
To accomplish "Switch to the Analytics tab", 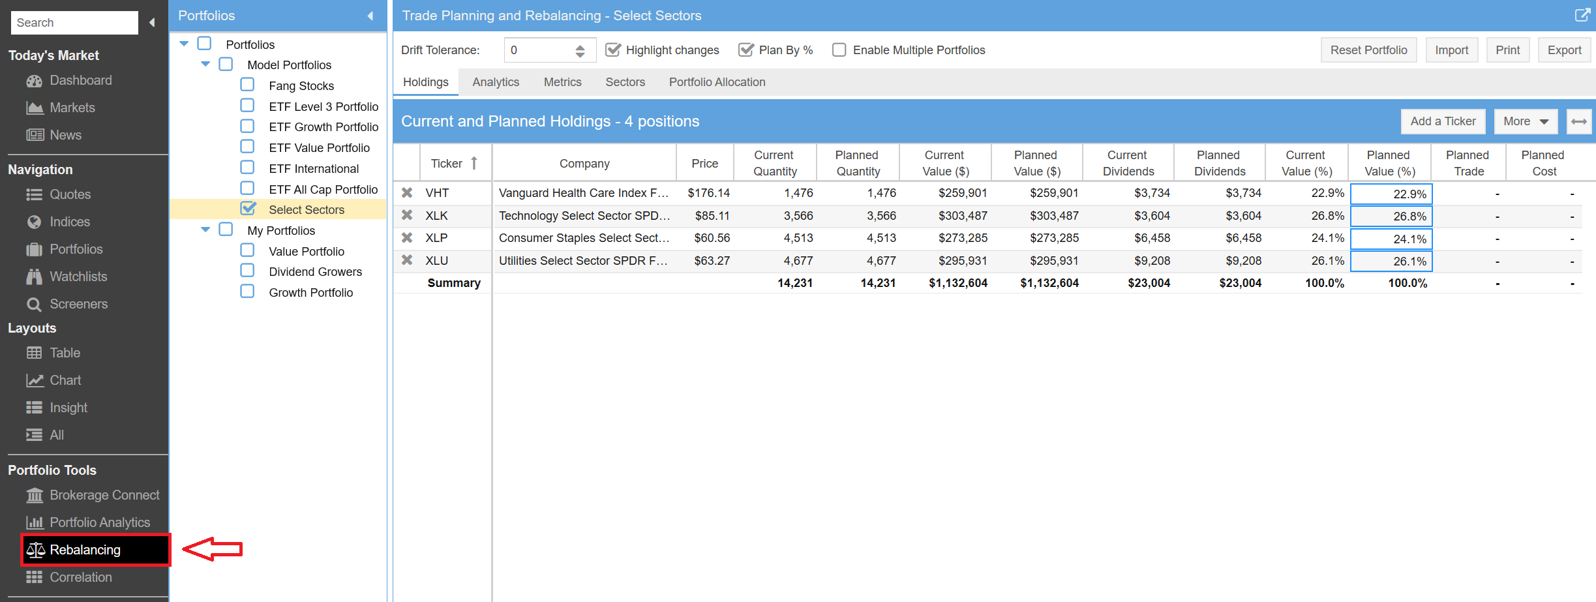I will click(496, 82).
